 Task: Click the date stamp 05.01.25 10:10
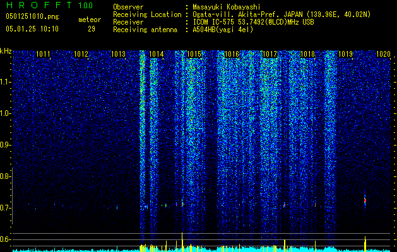tap(32, 28)
